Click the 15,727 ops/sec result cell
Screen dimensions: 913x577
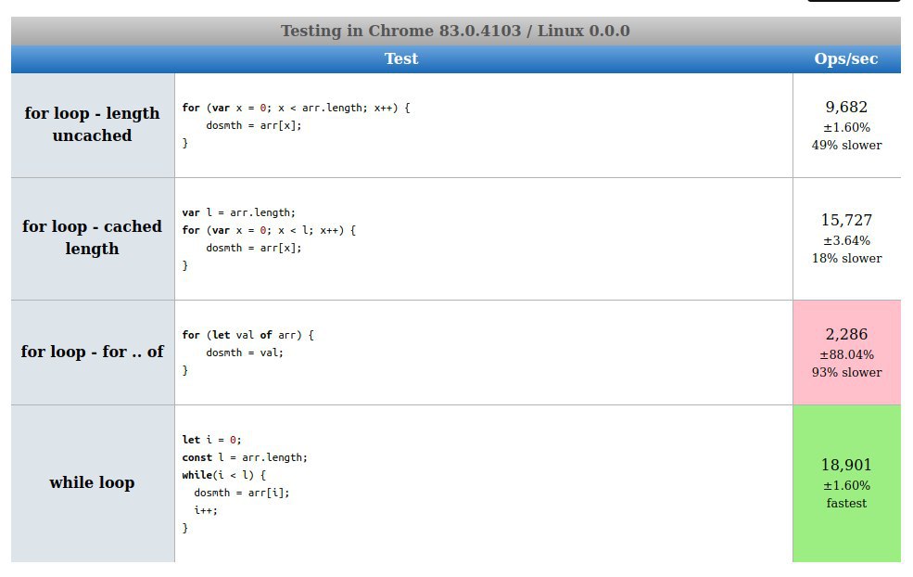point(846,239)
